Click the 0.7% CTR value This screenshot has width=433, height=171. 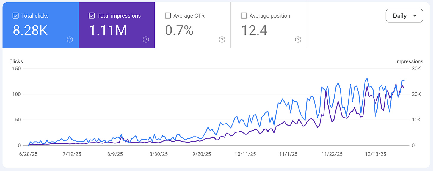(x=179, y=30)
